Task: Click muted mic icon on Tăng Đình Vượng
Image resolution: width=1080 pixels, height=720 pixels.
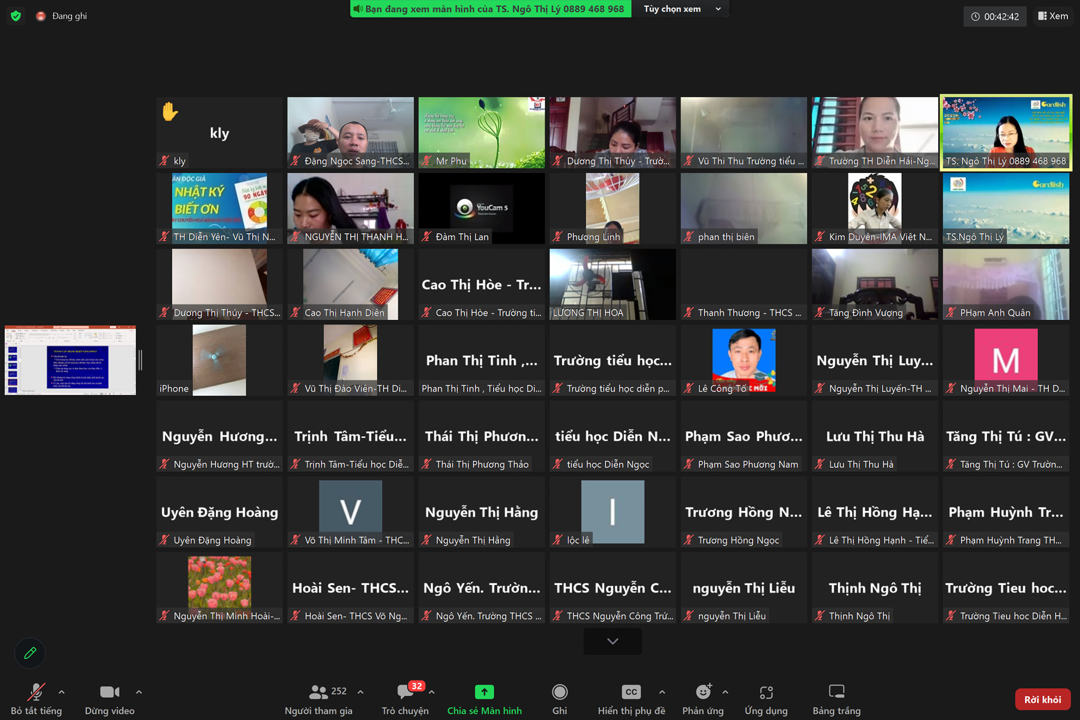Action: (819, 313)
